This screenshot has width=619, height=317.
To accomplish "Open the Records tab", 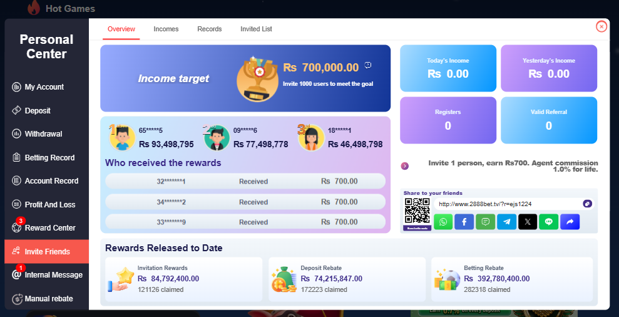I will 210,29.
